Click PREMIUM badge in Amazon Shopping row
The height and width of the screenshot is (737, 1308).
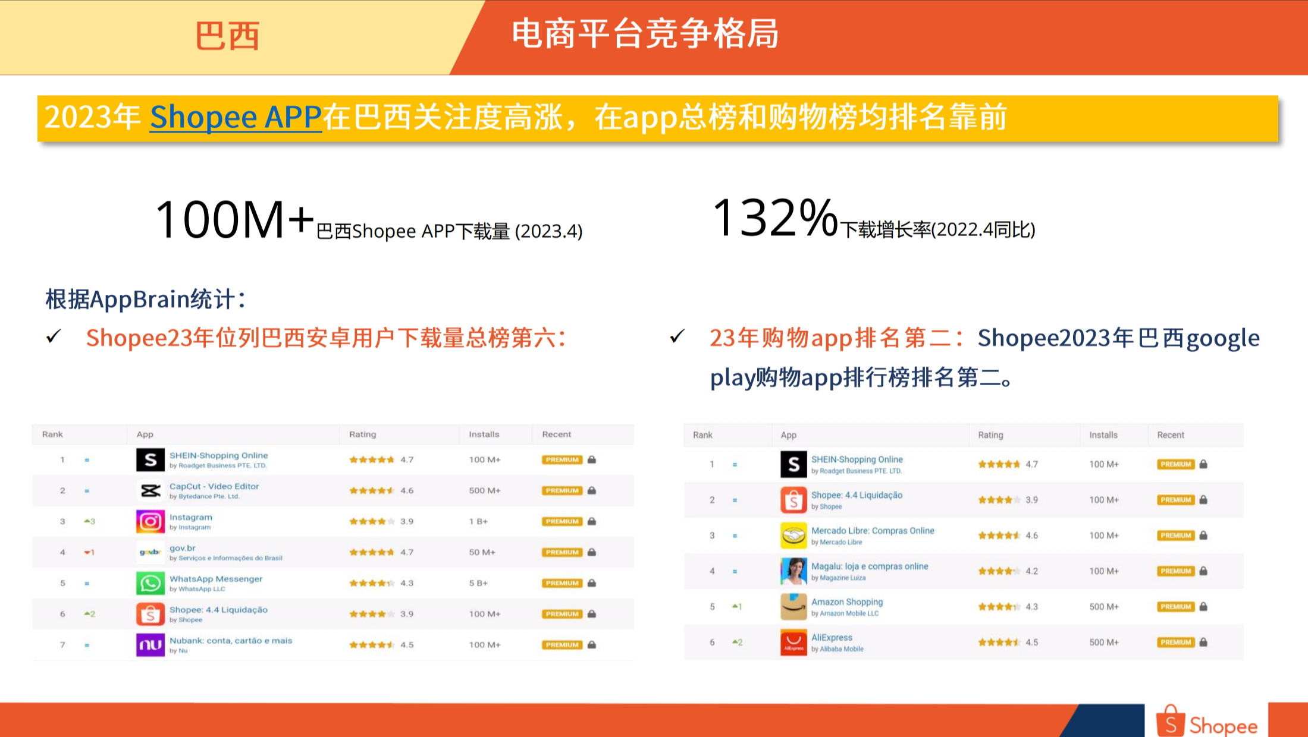tap(1176, 607)
